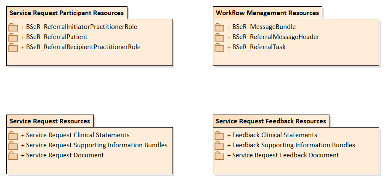The width and height of the screenshot is (385, 180).
Task: Open BSeR_ReferralPatient package entry
Action: point(54,37)
